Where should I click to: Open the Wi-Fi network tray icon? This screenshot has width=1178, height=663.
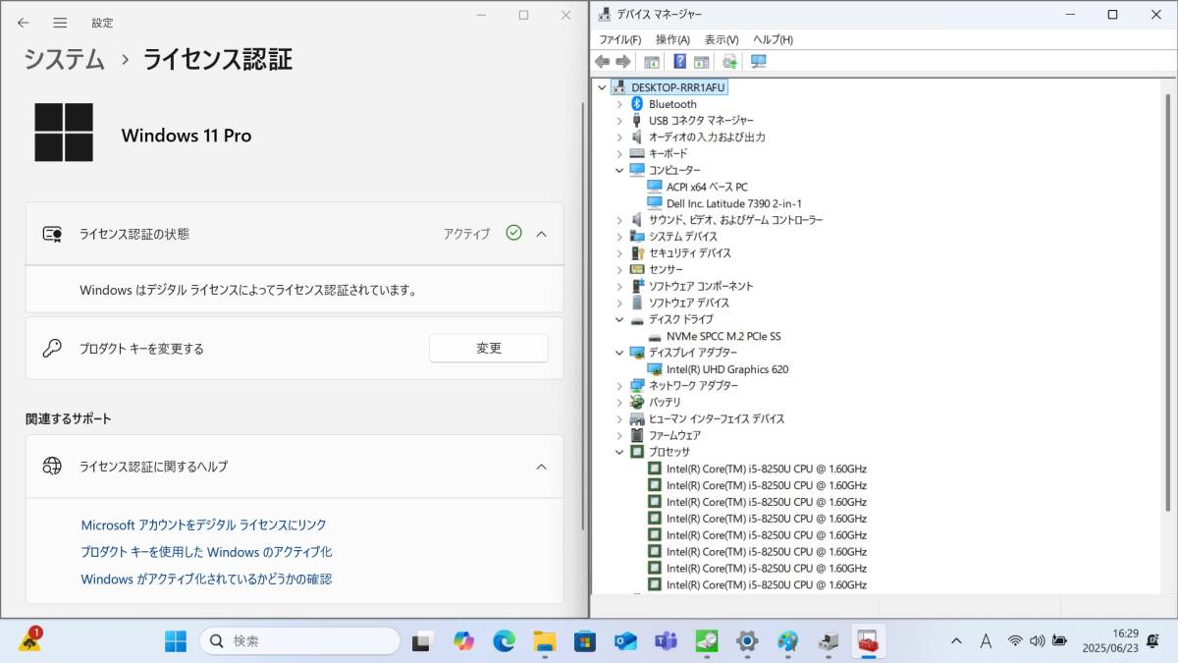point(1015,641)
